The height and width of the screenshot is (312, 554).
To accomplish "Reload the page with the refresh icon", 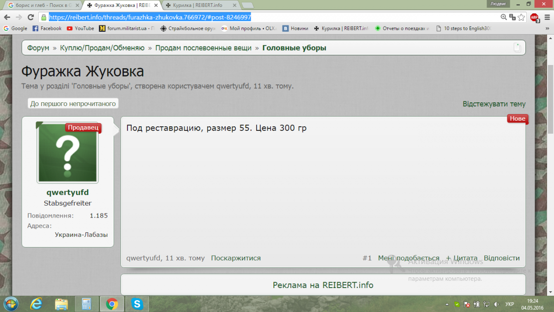I will point(30,17).
